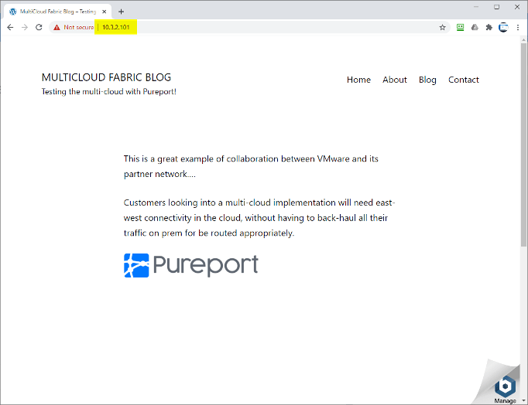Open the Extensions puzzle piece menu
Image resolution: width=528 pixels, height=405 pixels.
click(x=489, y=27)
